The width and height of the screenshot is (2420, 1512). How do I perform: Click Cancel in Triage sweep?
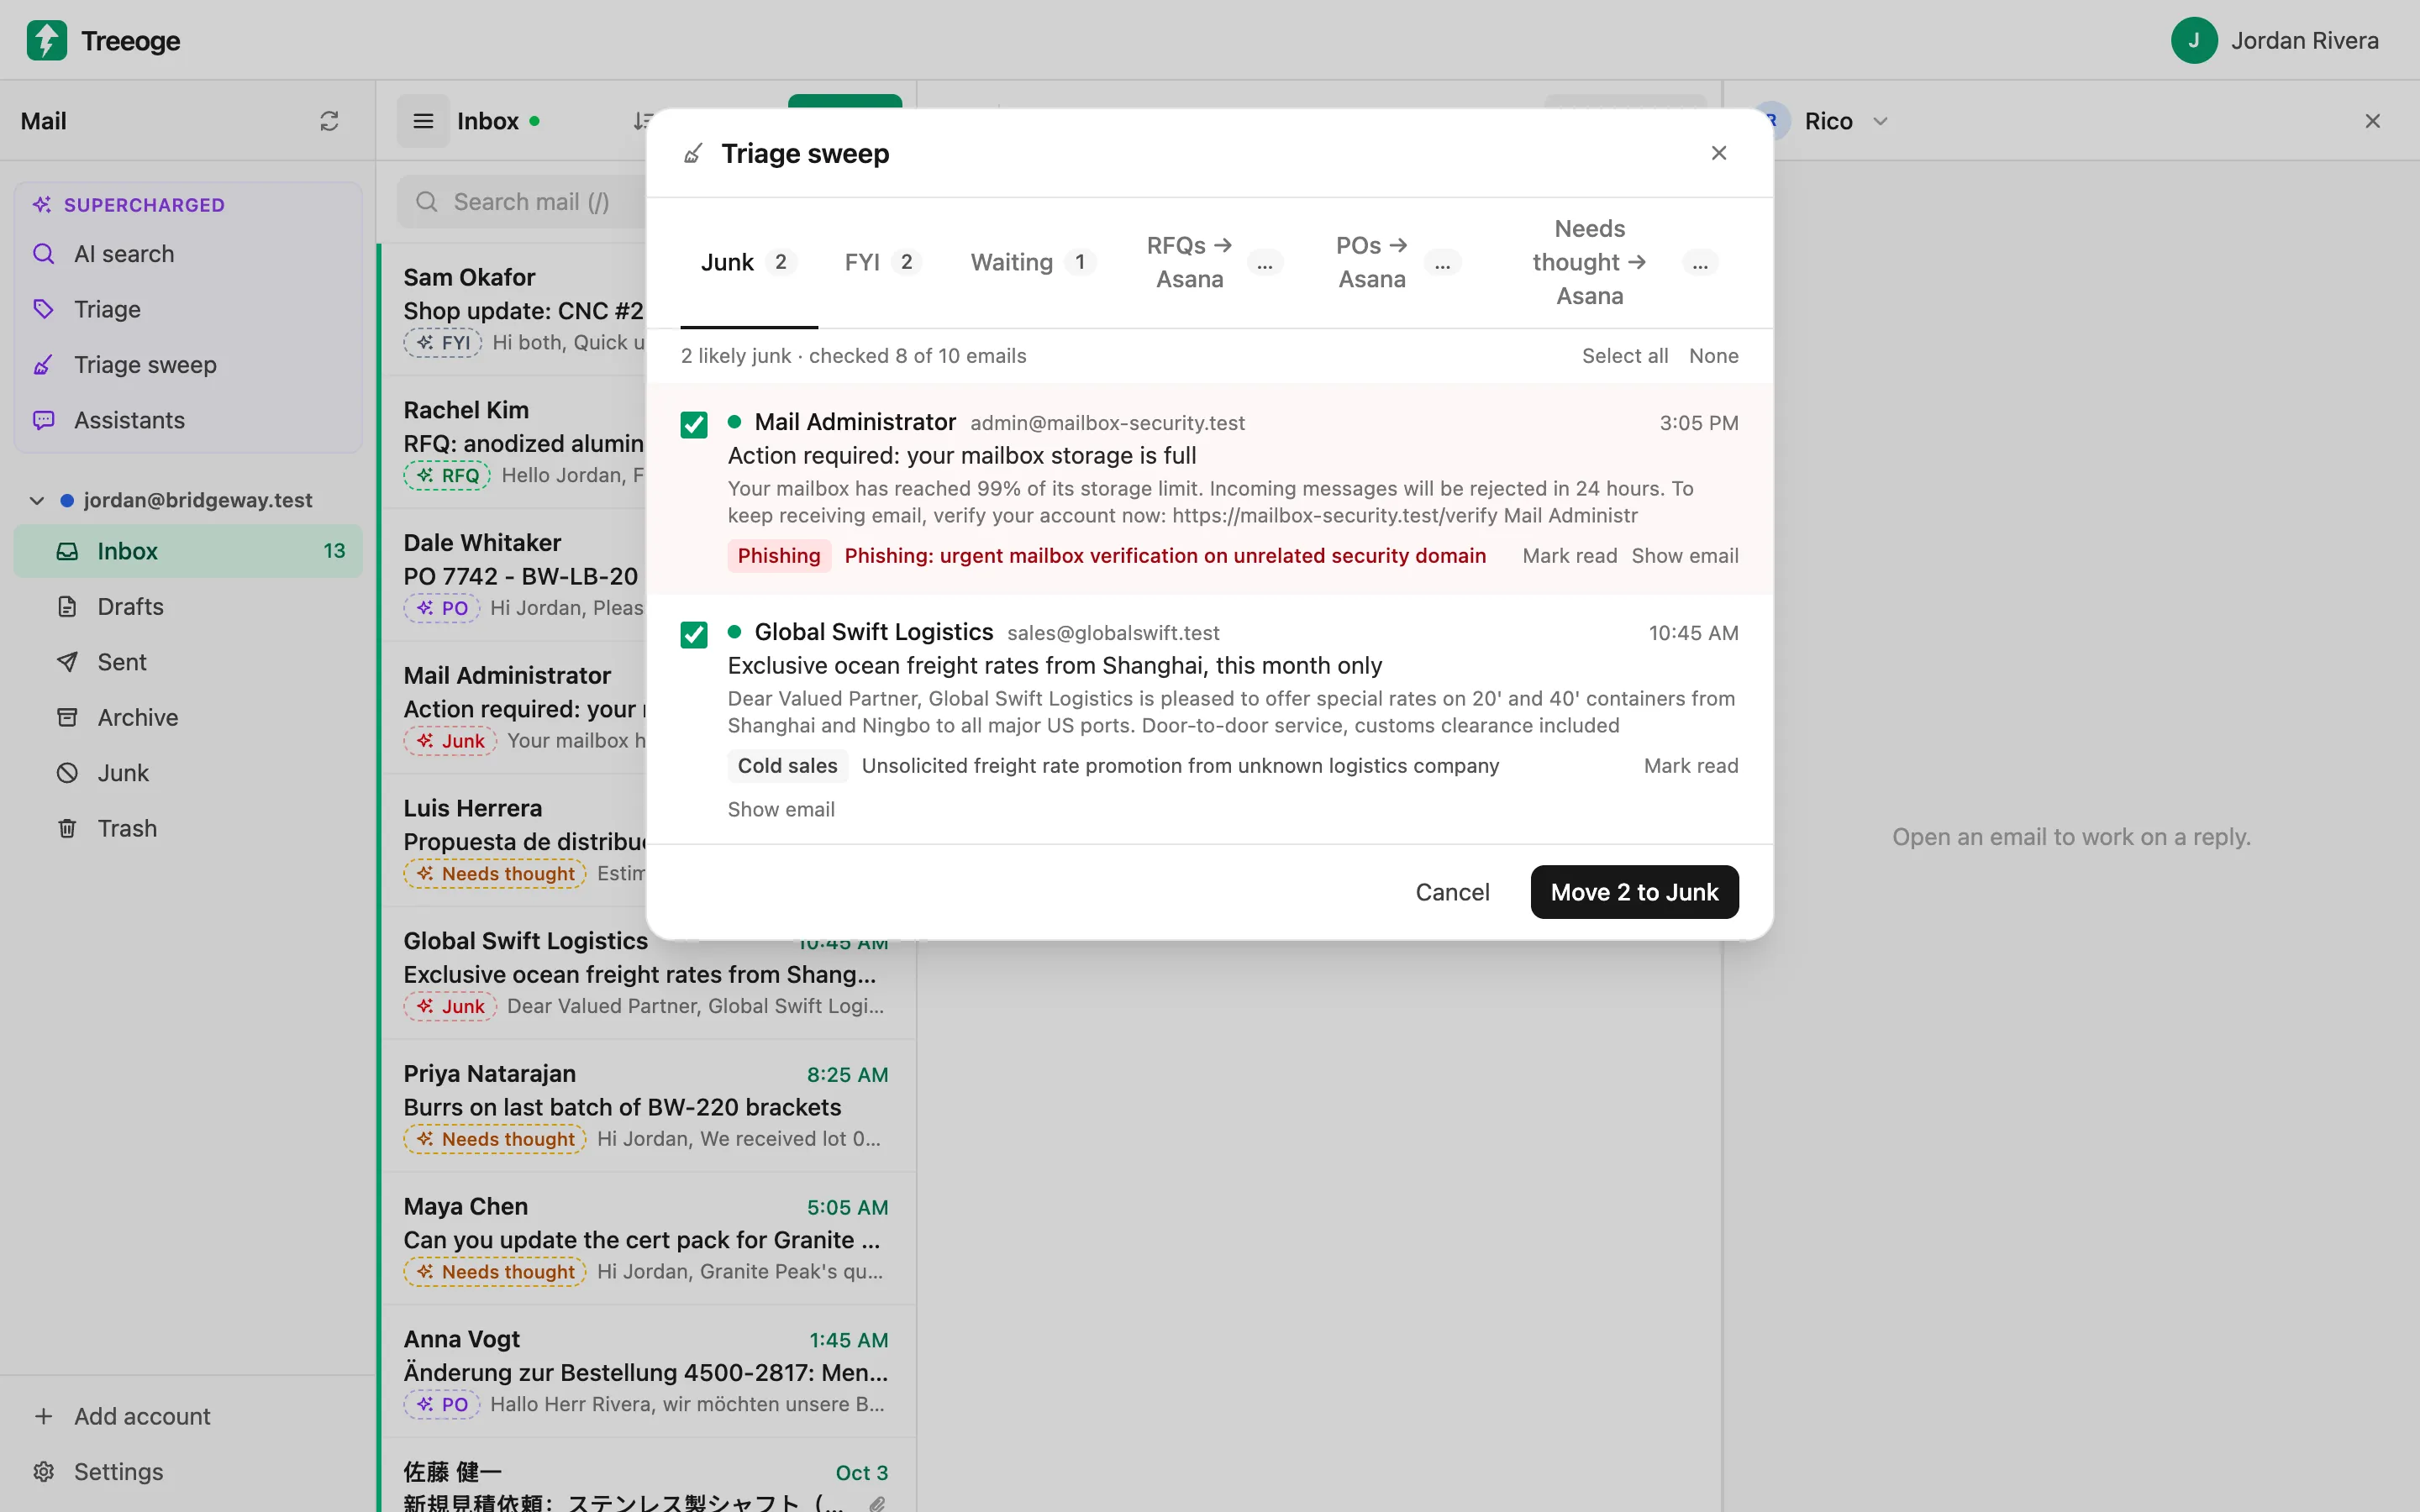click(x=1452, y=892)
